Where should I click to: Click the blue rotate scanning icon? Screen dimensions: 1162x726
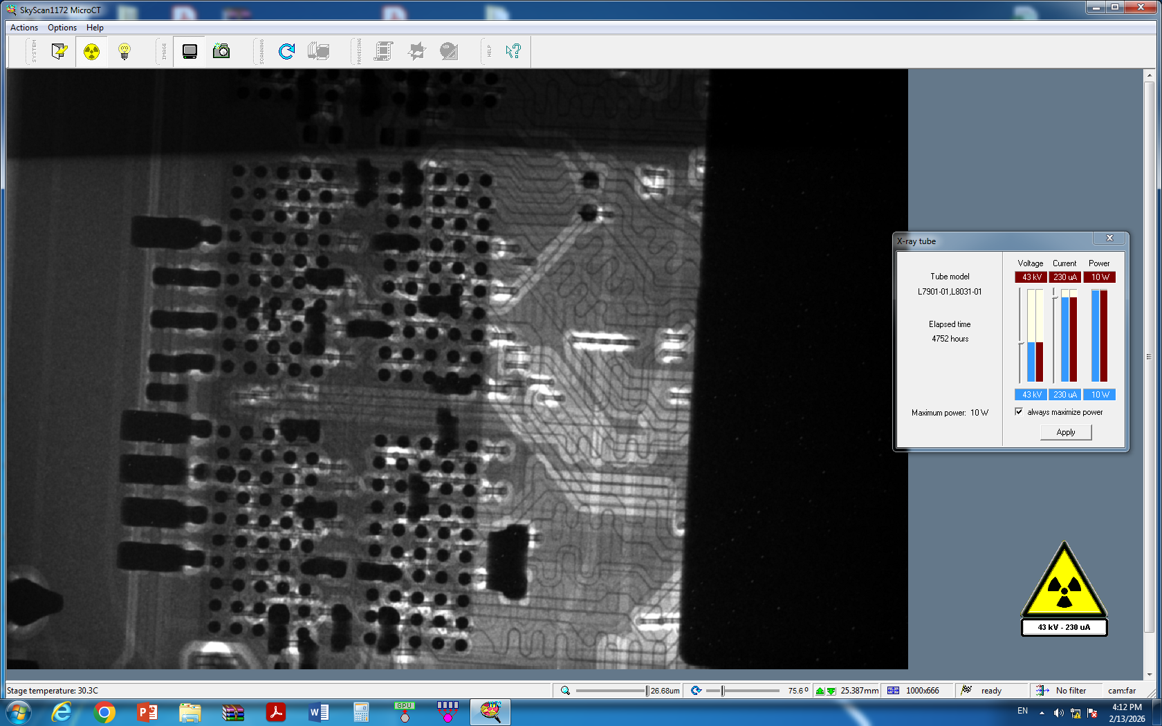coord(286,51)
